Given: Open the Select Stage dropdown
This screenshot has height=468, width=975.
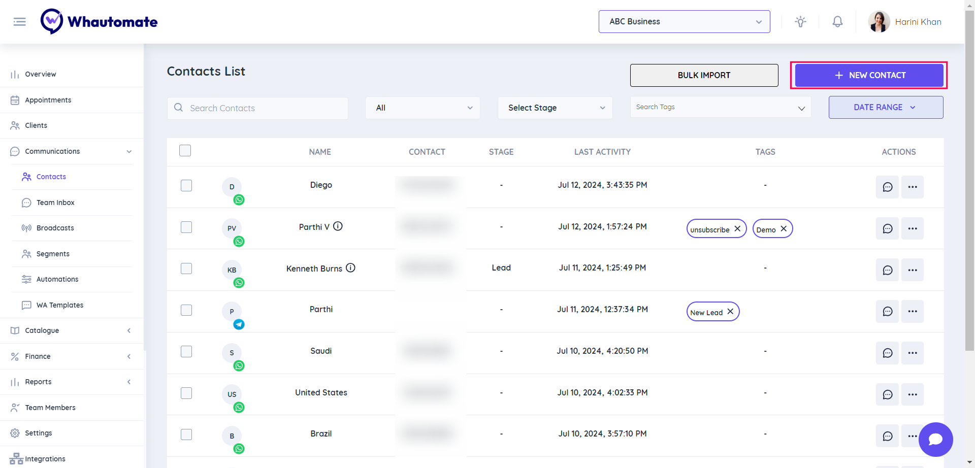Looking at the screenshot, I should click(x=555, y=108).
